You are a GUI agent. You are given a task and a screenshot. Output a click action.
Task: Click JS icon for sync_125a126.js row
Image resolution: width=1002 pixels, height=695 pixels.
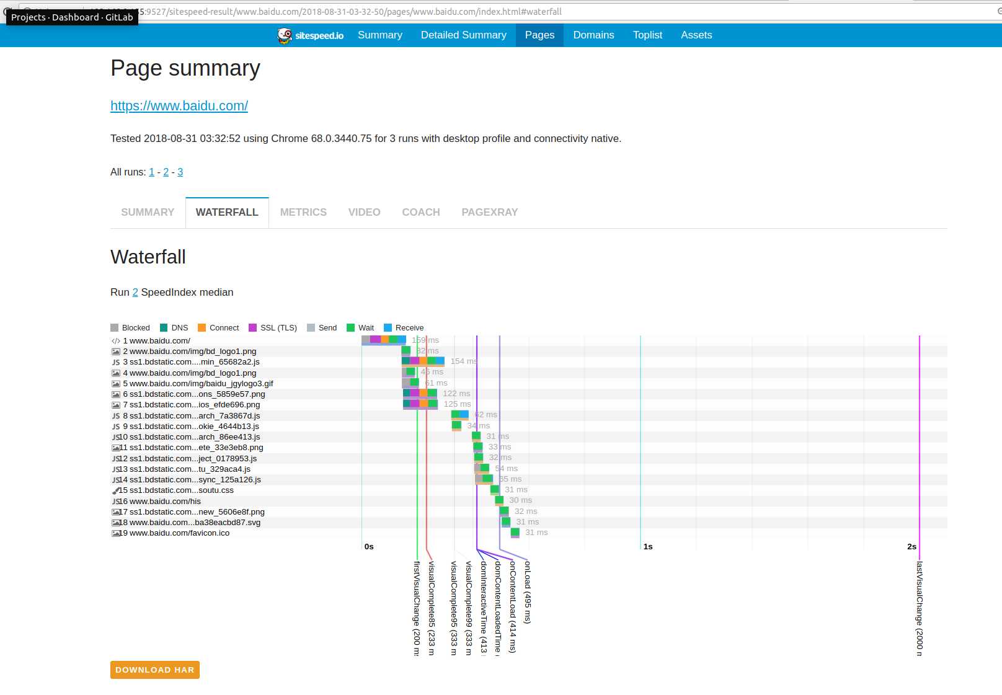pyautogui.click(x=116, y=480)
